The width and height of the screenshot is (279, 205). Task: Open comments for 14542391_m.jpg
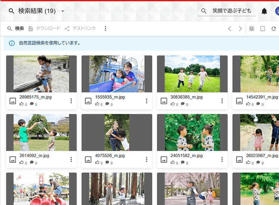pos(258,104)
